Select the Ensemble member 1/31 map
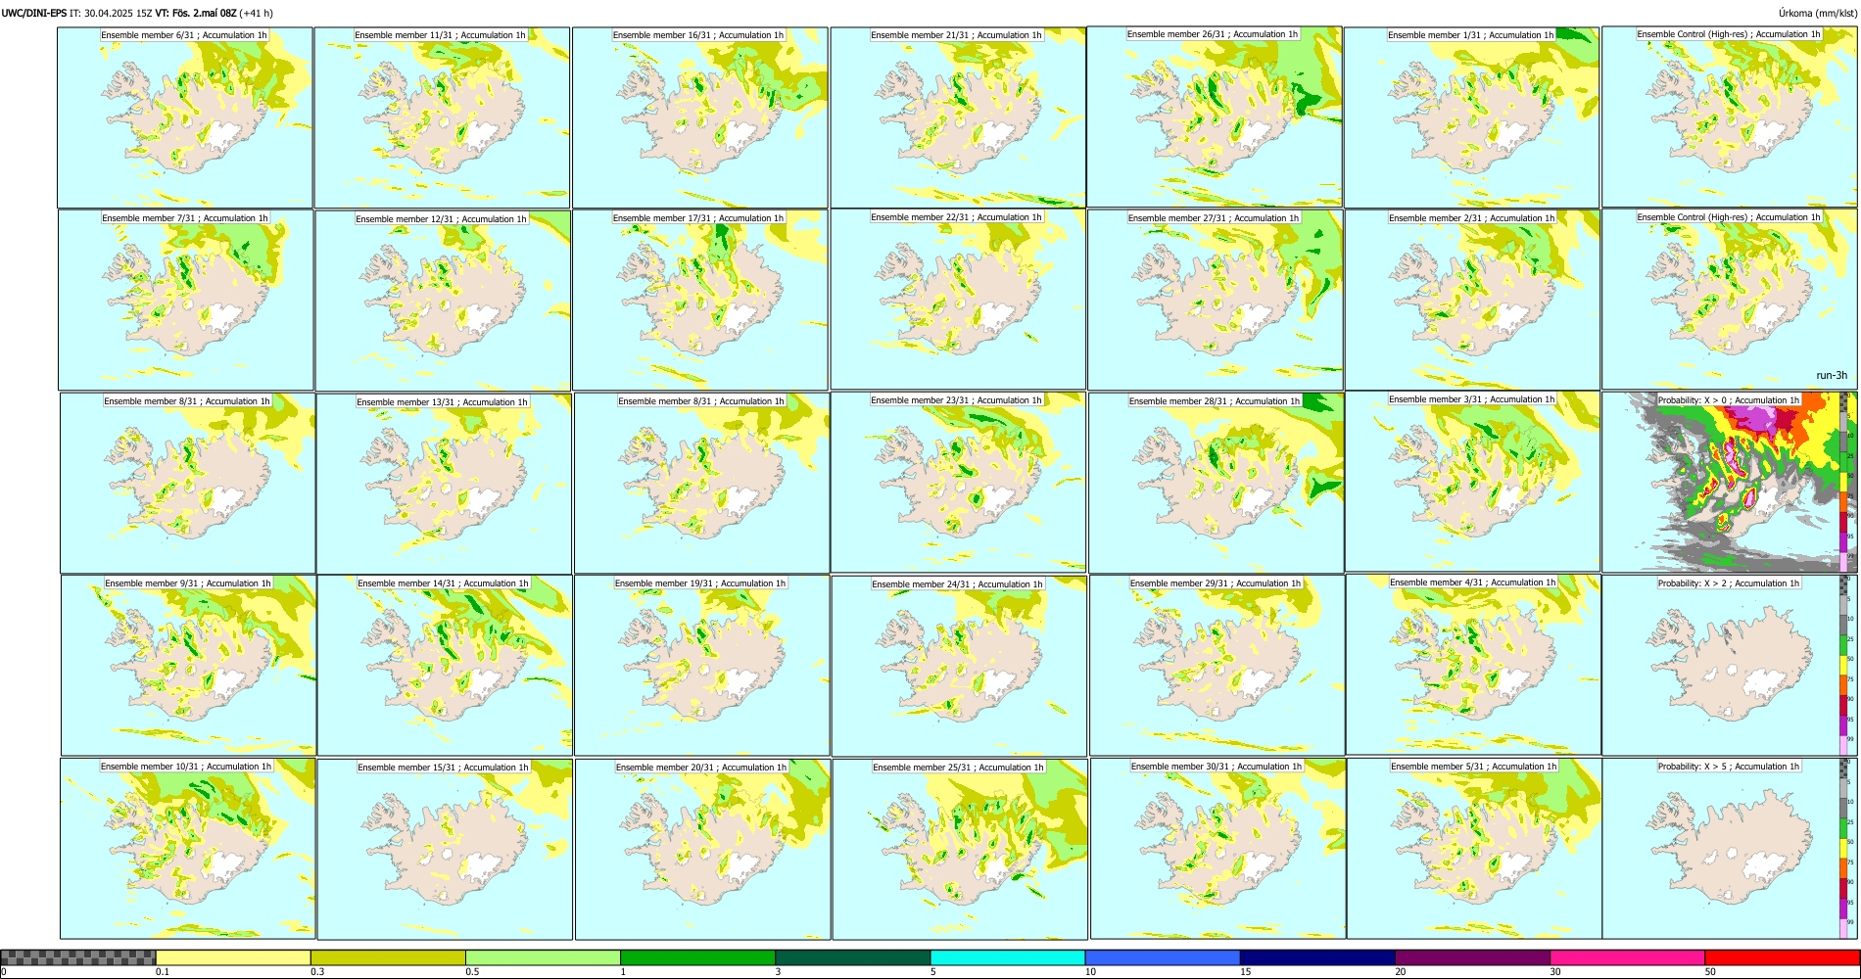Screen dimensions: 1861x979 pos(1471,117)
